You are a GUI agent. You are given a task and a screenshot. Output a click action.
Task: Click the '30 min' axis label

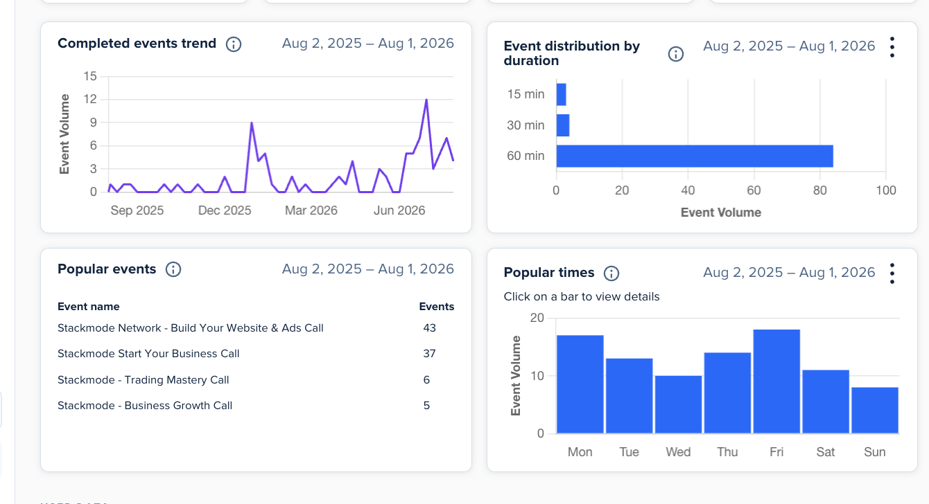pyautogui.click(x=526, y=125)
